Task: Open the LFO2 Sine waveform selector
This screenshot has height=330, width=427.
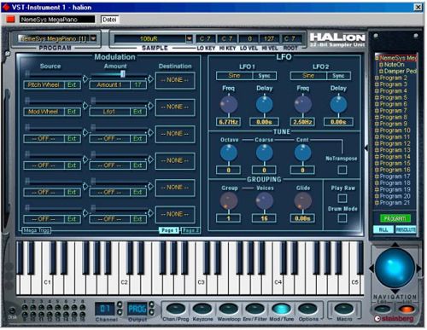Action: tap(308, 76)
